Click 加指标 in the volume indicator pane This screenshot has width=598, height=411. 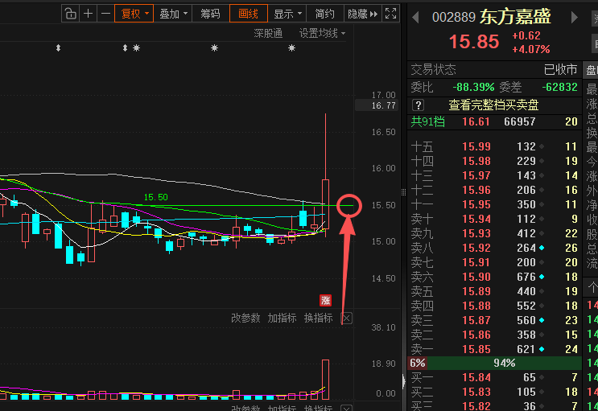coord(282,318)
